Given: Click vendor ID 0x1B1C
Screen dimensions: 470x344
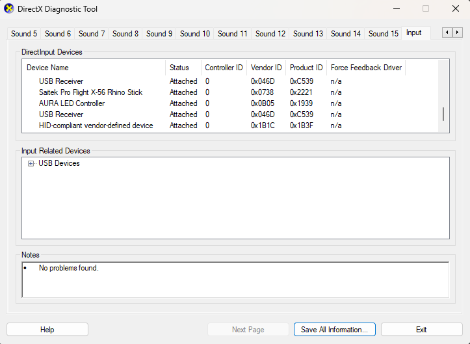Looking at the screenshot, I should pyautogui.click(x=263, y=126).
